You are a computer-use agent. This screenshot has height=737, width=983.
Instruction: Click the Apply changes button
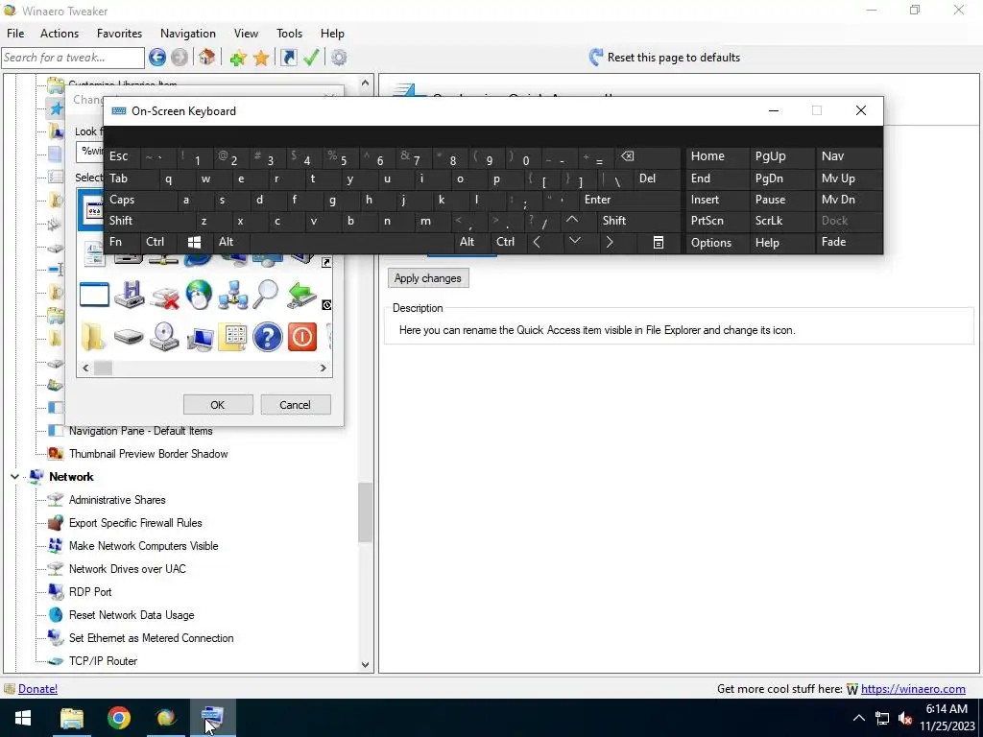click(427, 279)
